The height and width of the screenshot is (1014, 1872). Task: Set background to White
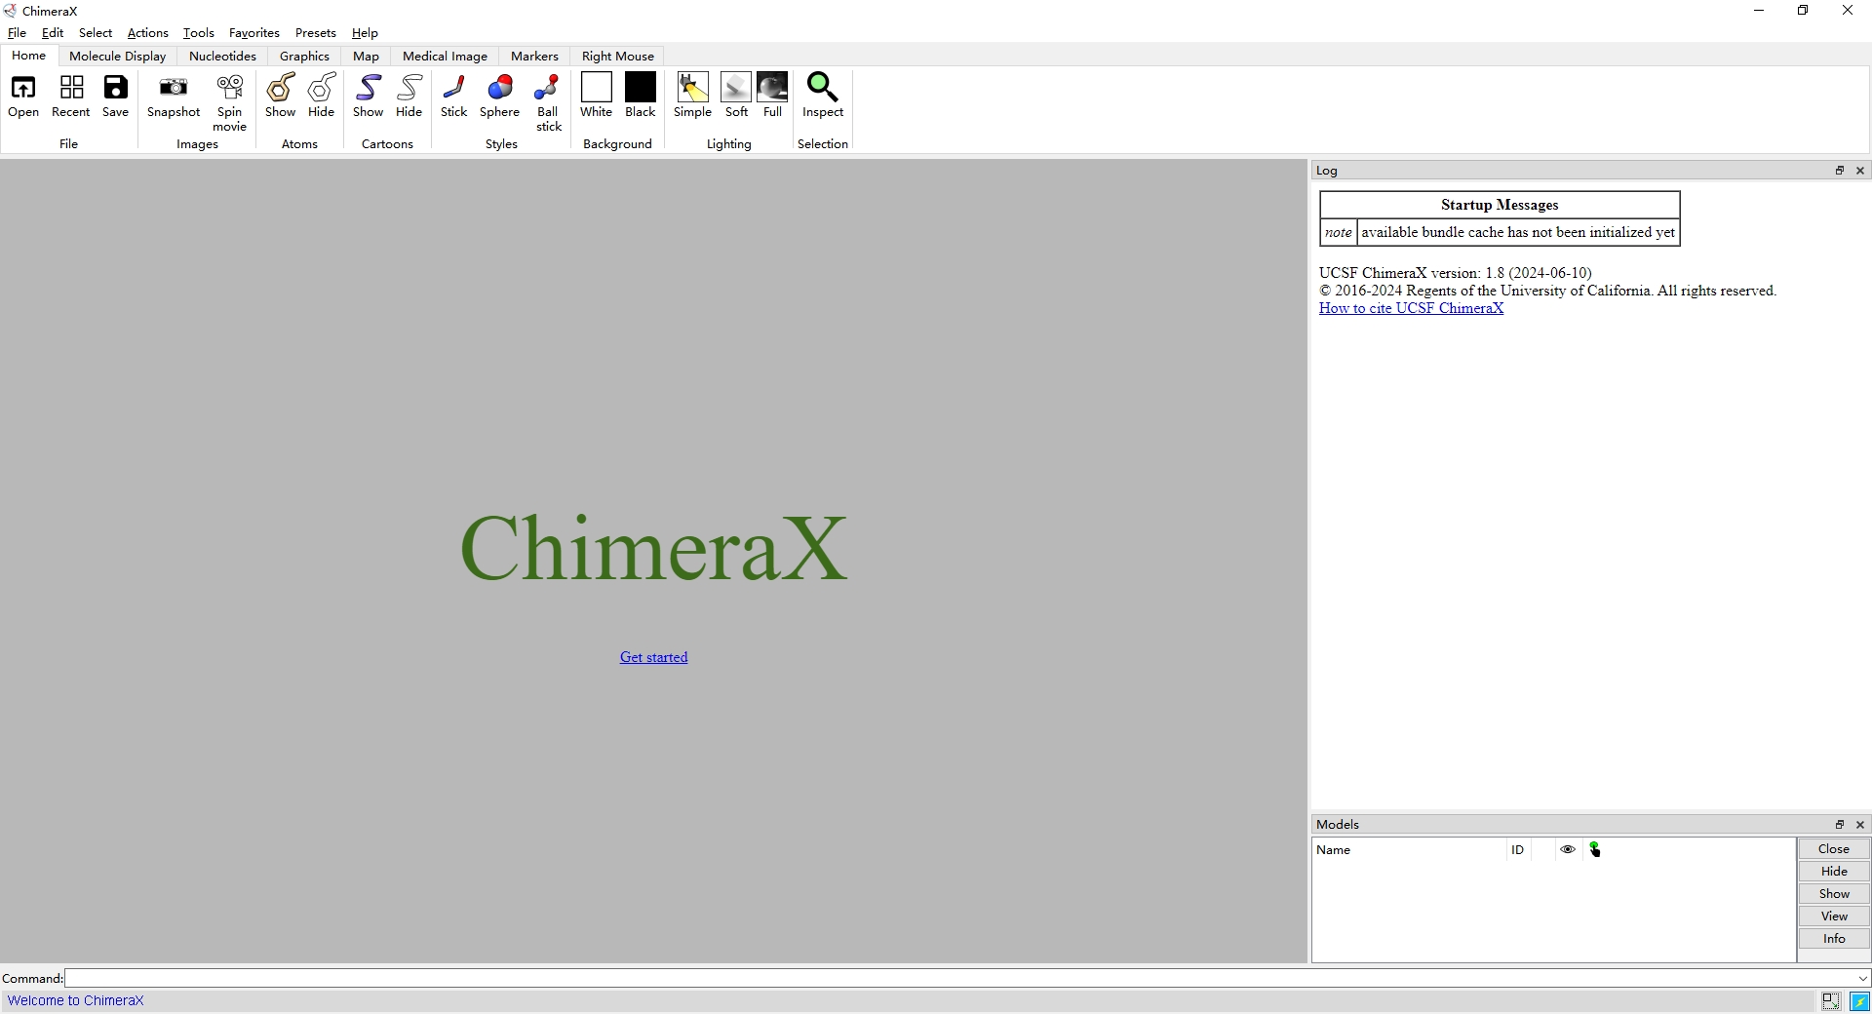597,96
